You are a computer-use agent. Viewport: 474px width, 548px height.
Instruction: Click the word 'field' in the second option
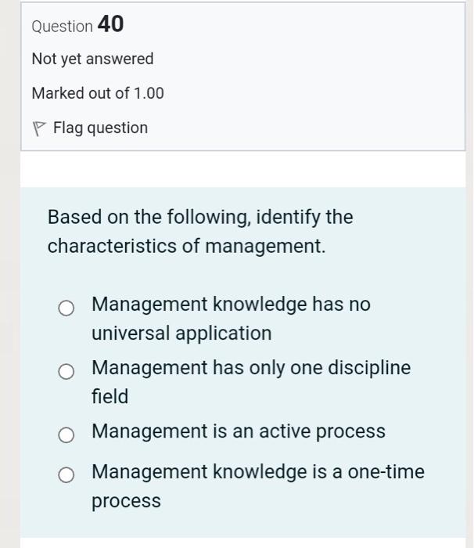coord(110,397)
